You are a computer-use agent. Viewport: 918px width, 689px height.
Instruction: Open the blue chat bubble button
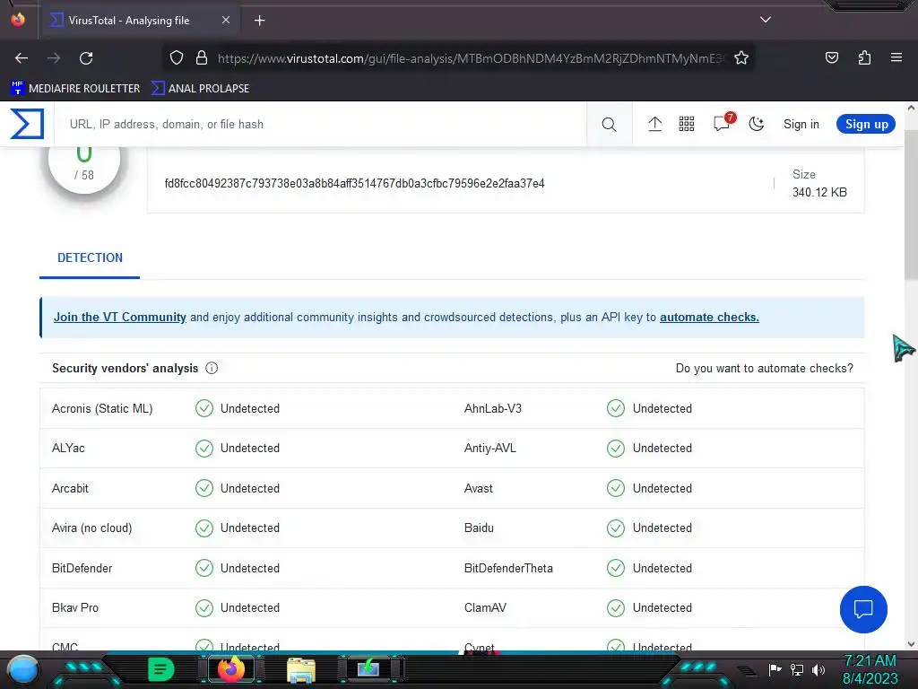[863, 609]
